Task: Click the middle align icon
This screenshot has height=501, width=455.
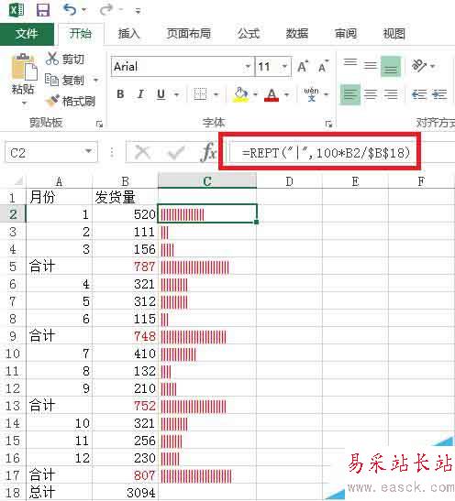Action: pos(371,66)
